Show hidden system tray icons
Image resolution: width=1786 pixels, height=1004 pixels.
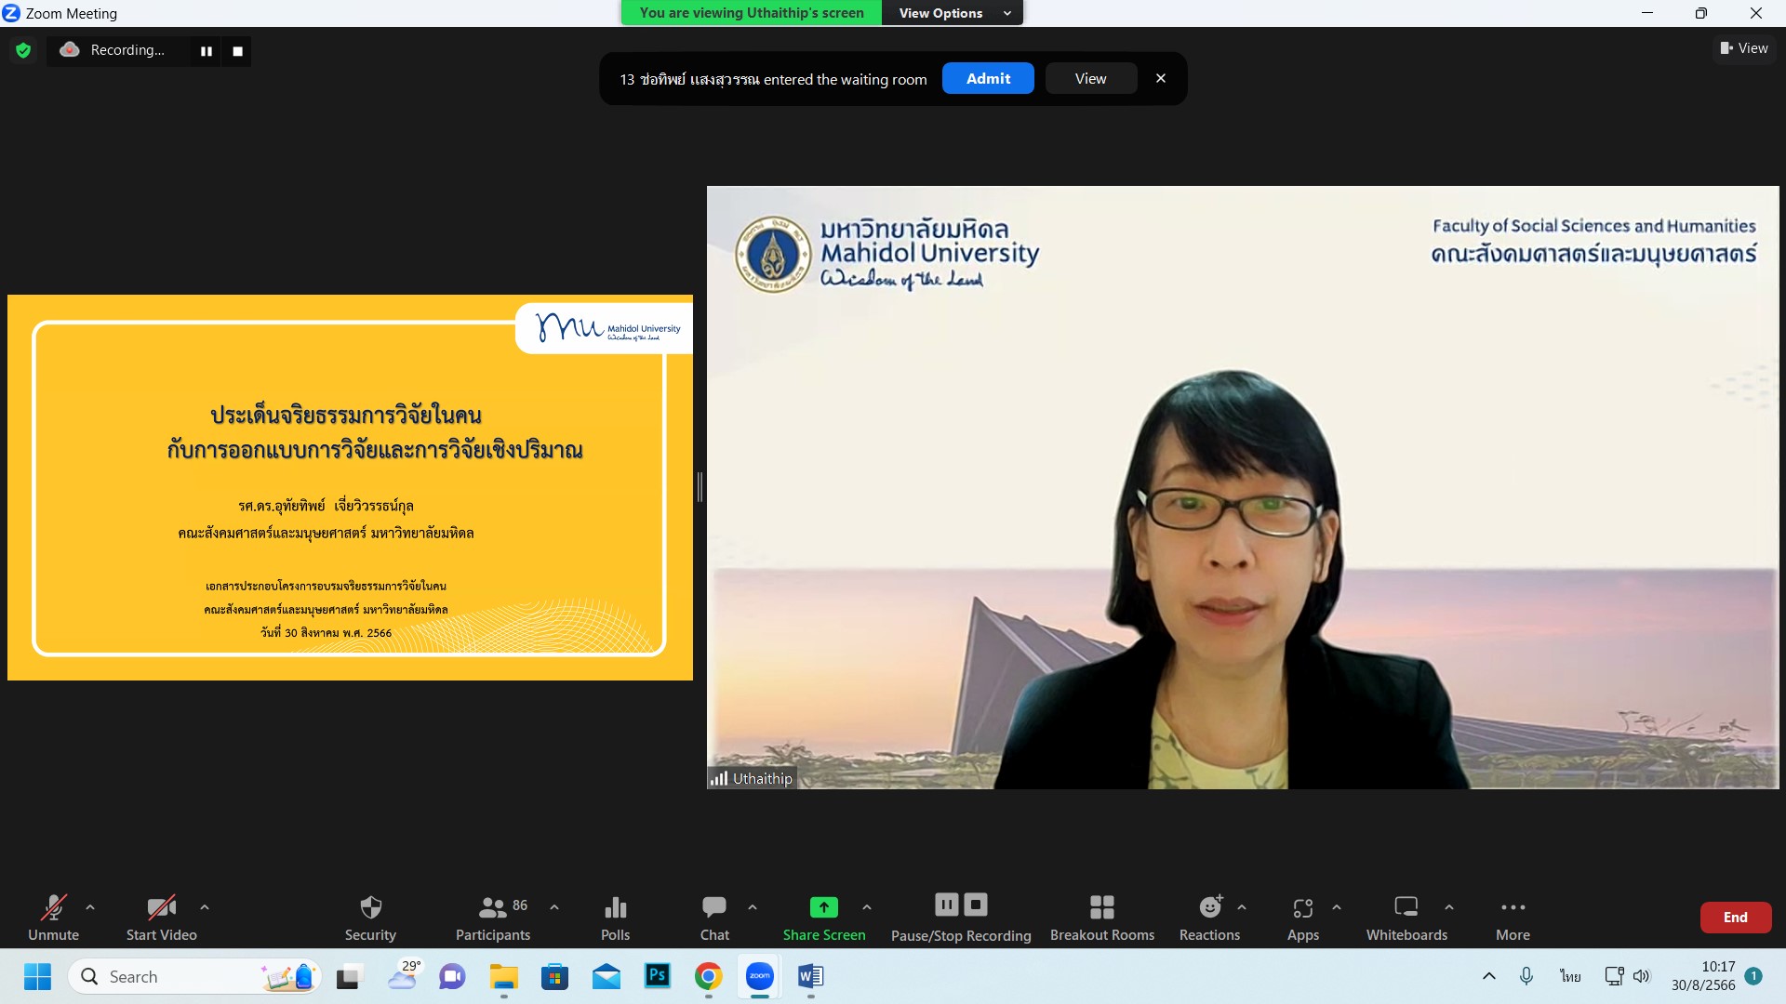coord(1489,976)
